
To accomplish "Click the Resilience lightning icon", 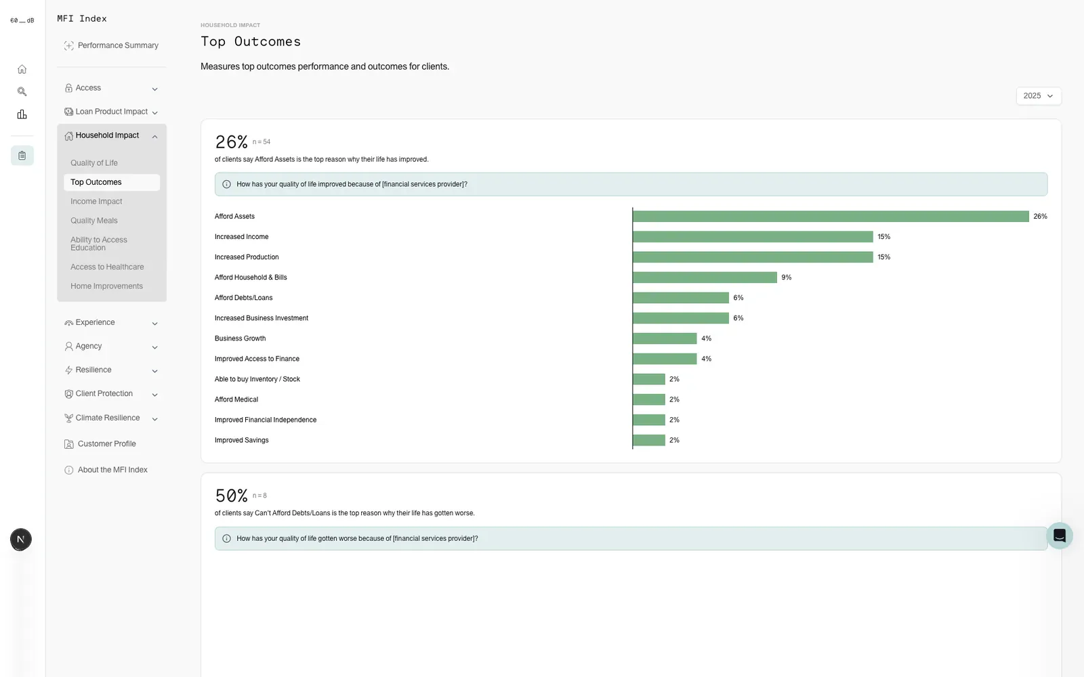I will click(68, 370).
